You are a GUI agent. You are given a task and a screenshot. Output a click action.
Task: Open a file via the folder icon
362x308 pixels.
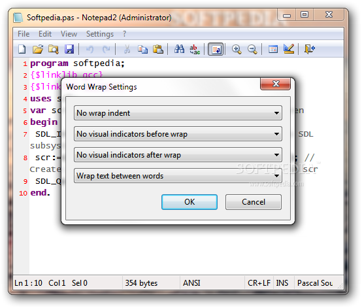point(38,49)
